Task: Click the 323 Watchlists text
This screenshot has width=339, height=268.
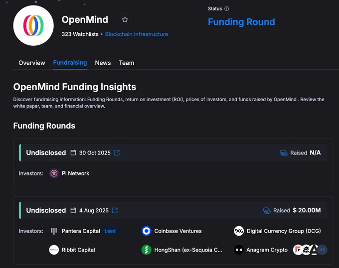Action: click(80, 34)
